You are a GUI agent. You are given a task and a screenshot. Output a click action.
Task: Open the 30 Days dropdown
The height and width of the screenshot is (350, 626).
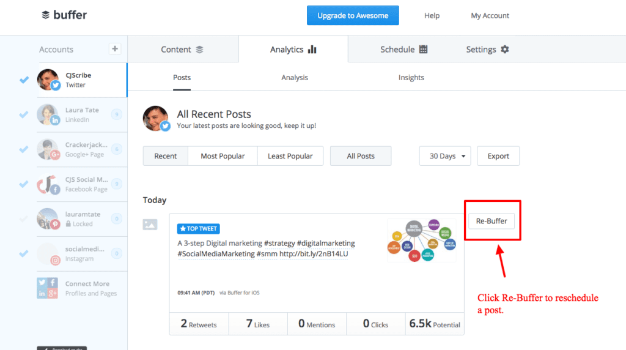pos(445,156)
